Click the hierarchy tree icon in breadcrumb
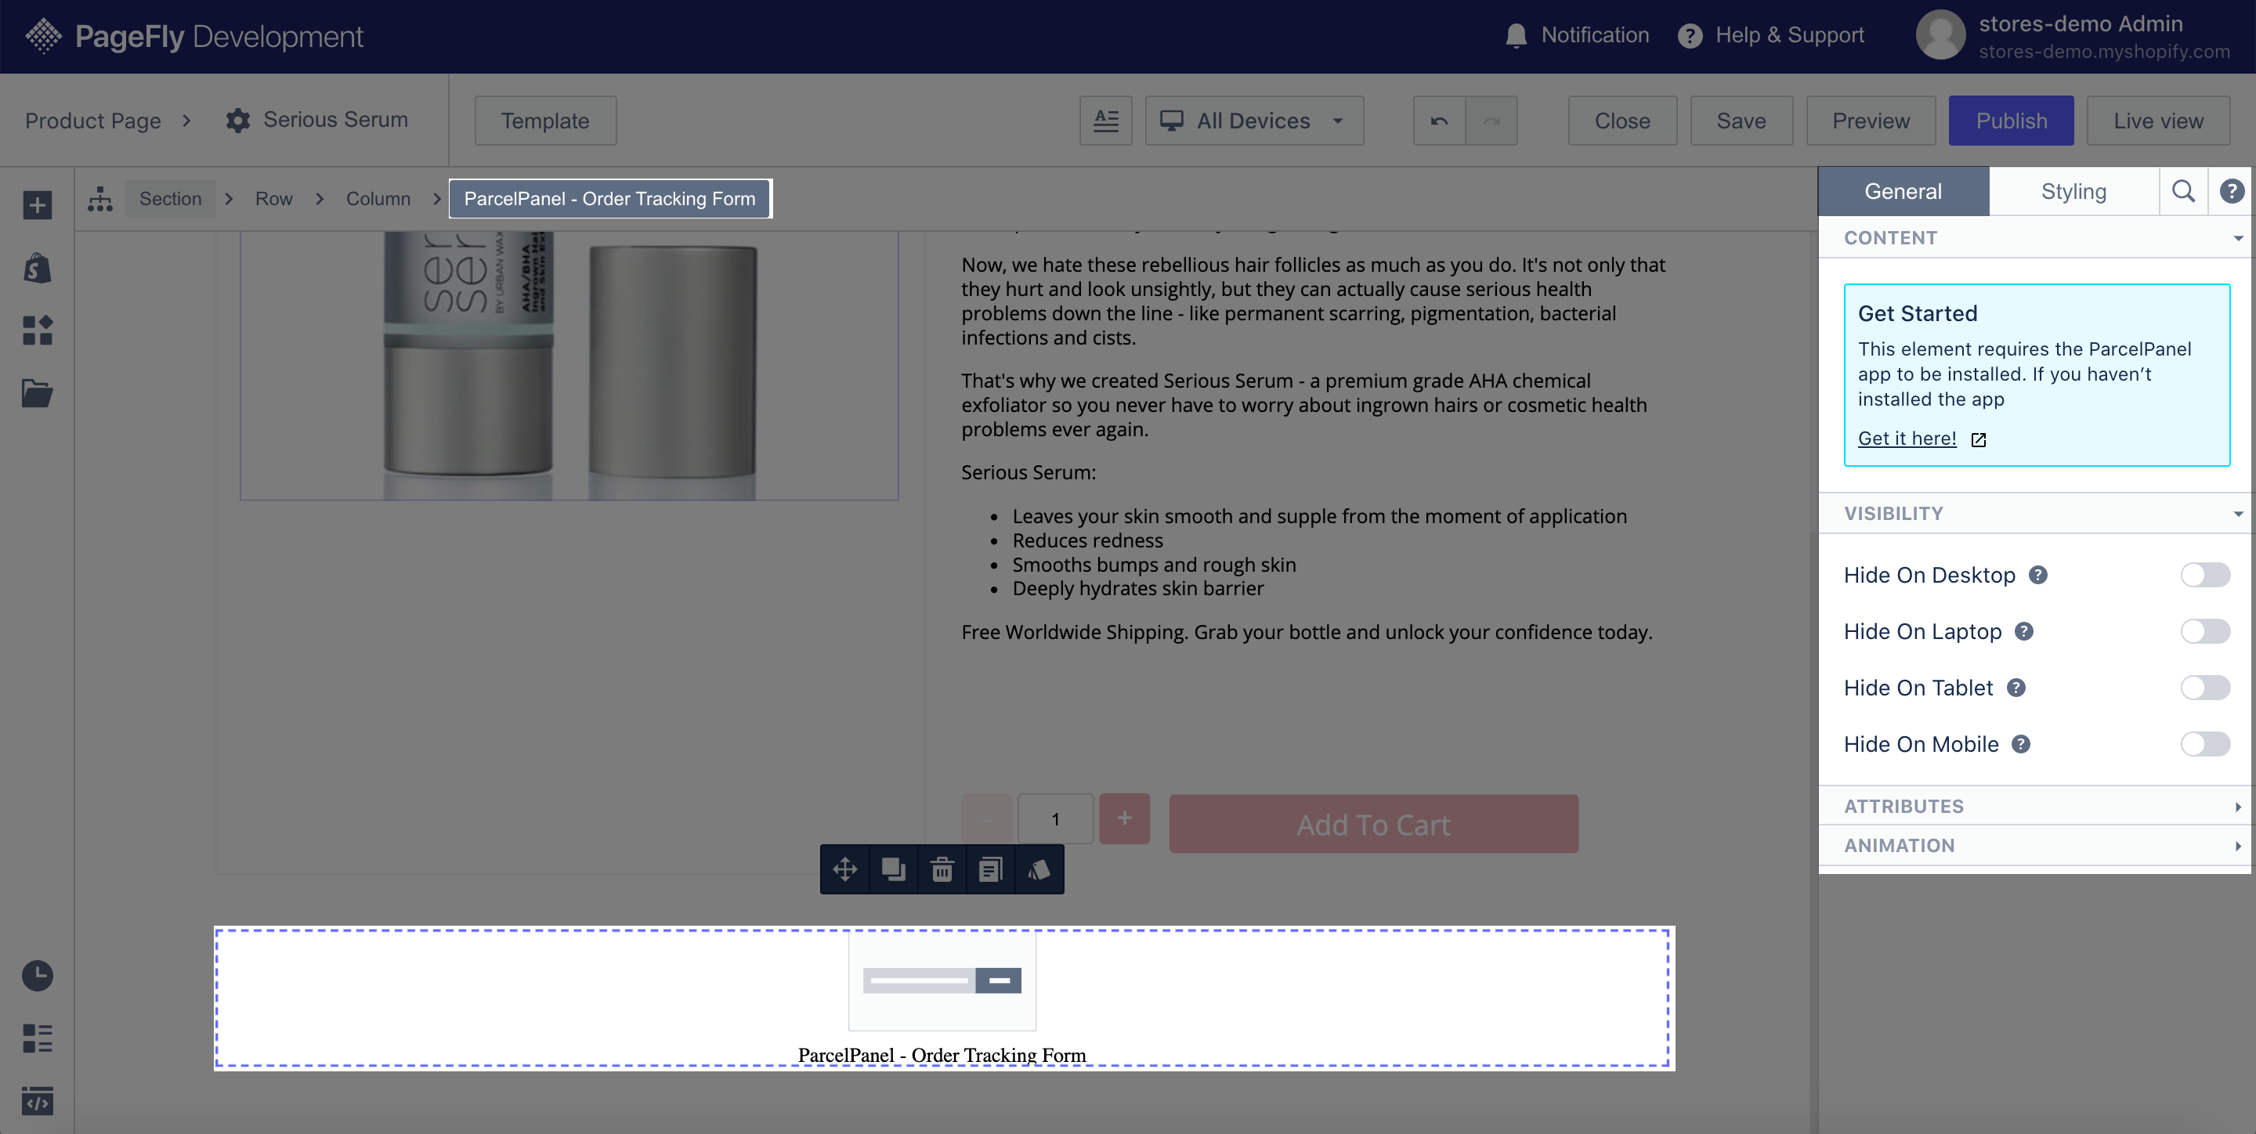Image resolution: width=2256 pixels, height=1134 pixels. pos(99,199)
